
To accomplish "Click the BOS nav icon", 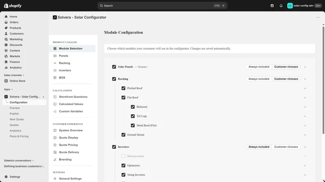I will click(55, 78).
